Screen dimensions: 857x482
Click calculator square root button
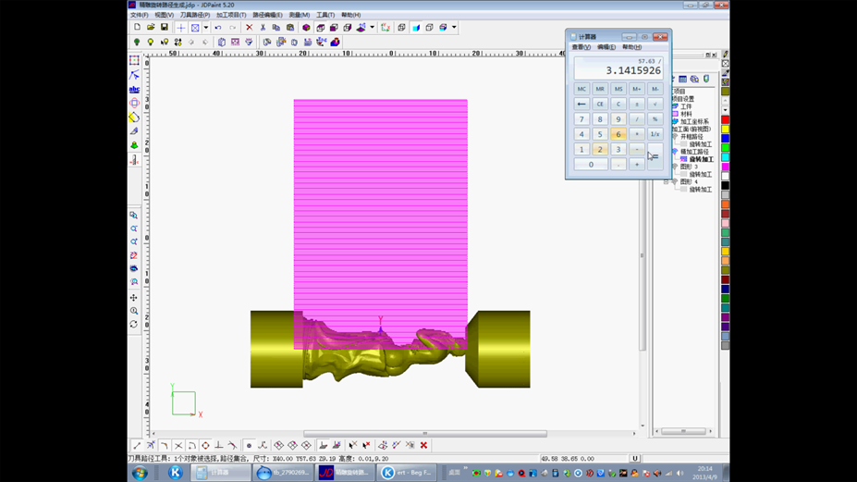click(655, 104)
